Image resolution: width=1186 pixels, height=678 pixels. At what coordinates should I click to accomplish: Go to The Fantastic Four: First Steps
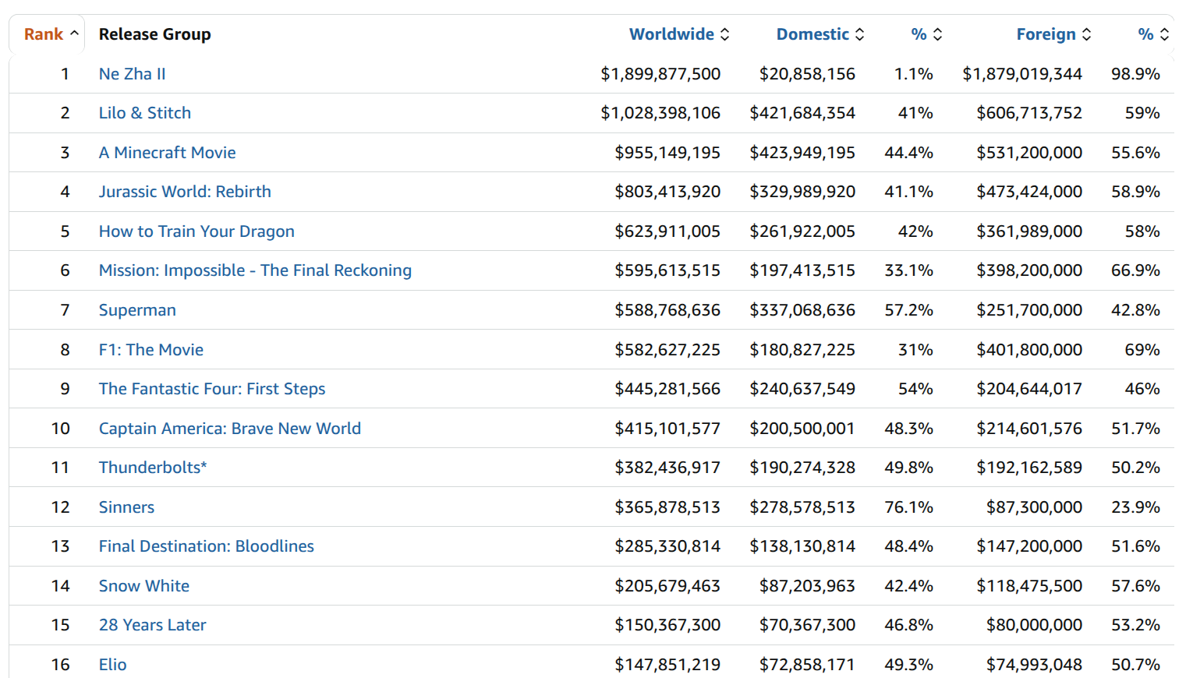(x=212, y=389)
